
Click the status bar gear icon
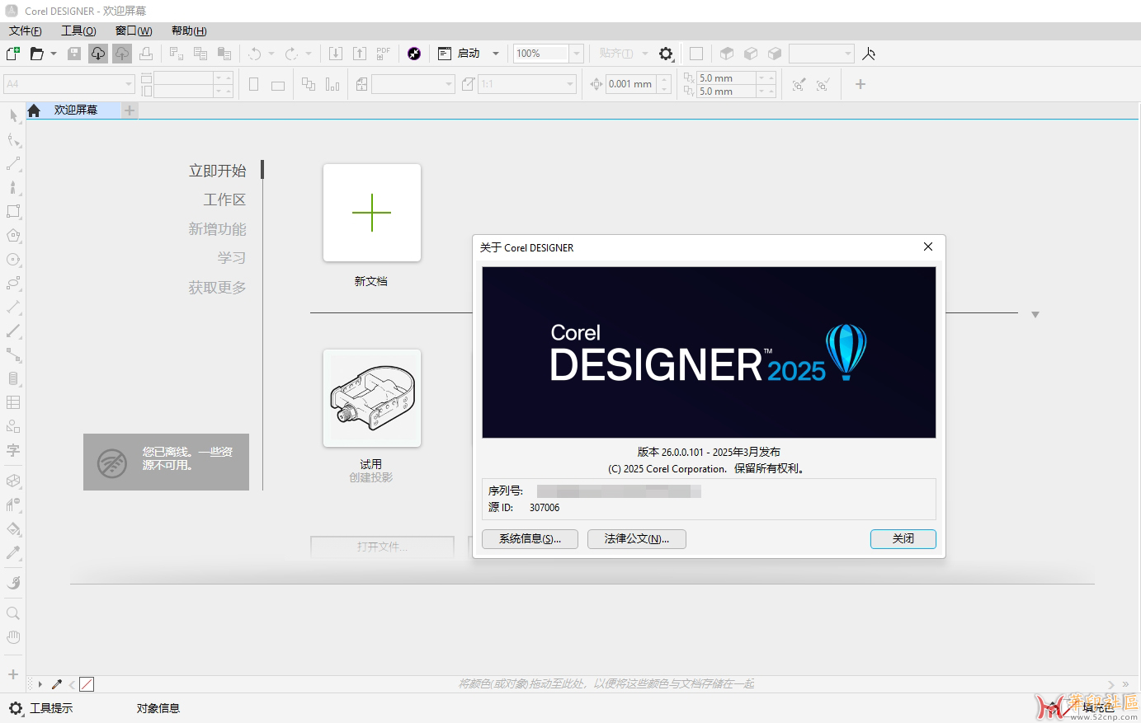pos(16,708)
